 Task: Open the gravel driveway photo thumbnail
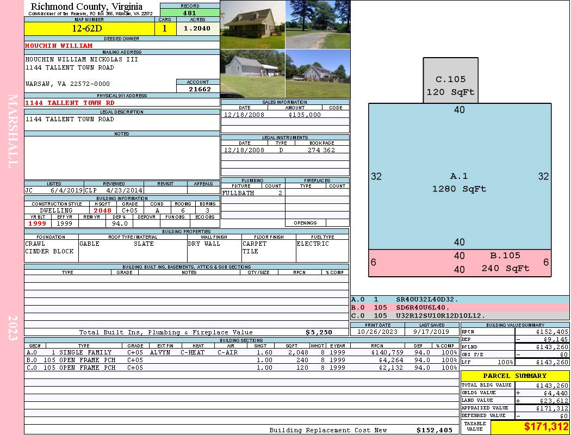318,25
